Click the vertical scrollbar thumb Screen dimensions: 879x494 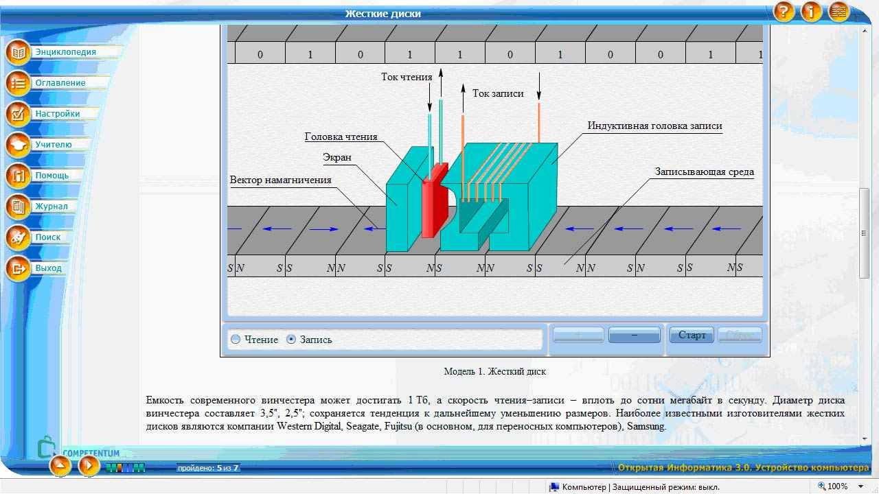(x=864, y=233)
